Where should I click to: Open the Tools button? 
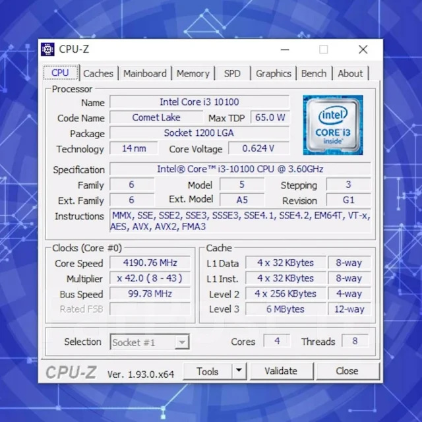(x=207, y=371)
